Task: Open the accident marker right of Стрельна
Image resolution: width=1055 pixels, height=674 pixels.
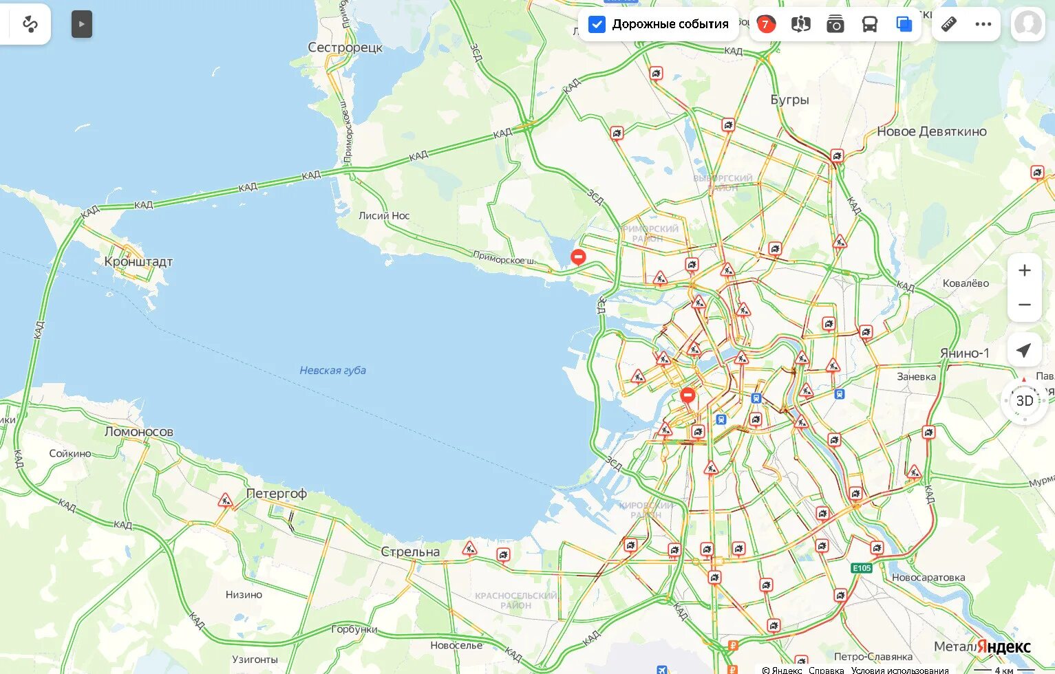Action: click(503, 554)
